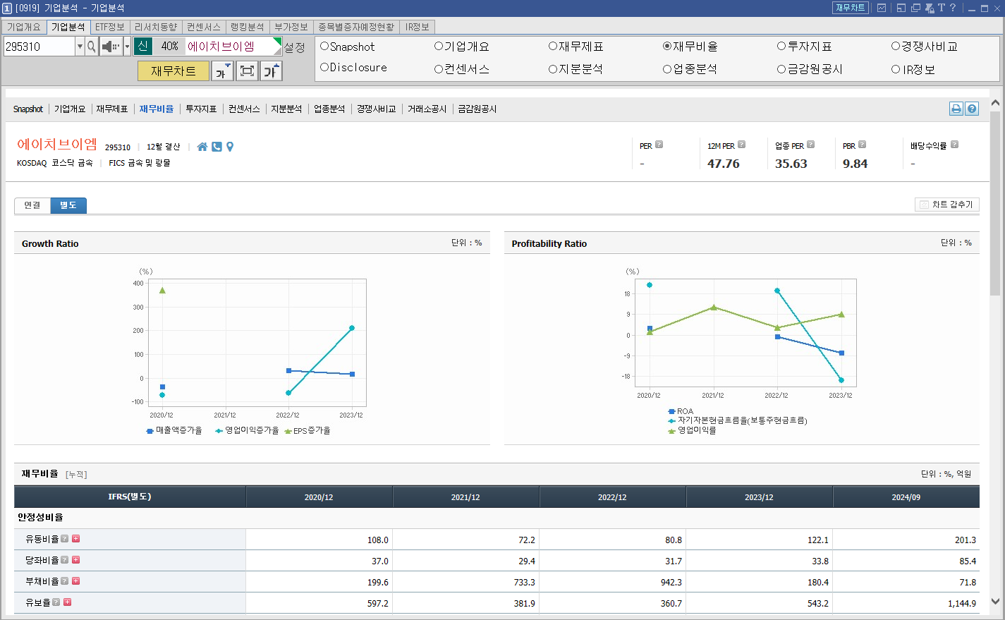Image resolution: width=1005 pixels, height=620 pixels.
Task: Click the stock code input field 295310
Action: (39, 47)
